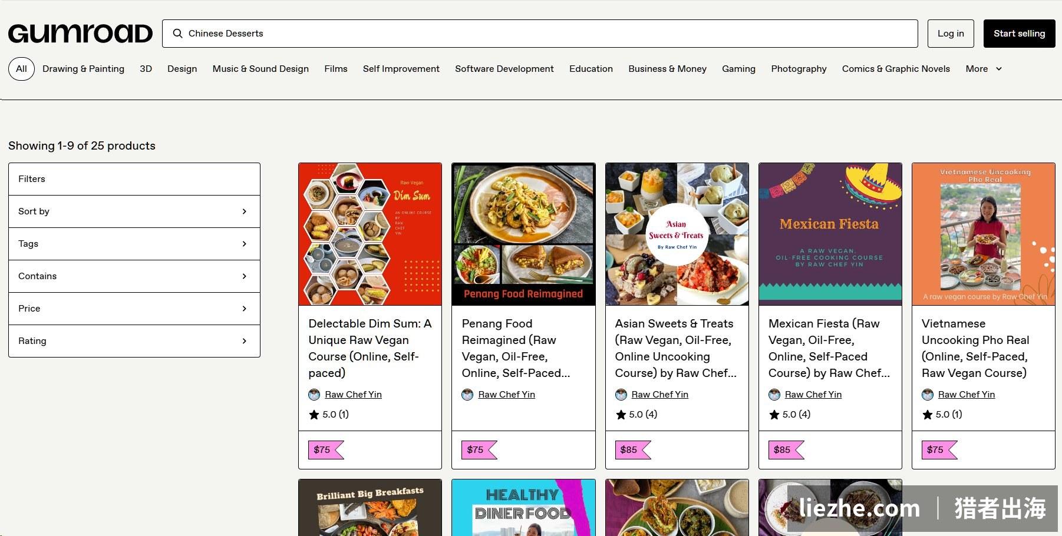Viewport: 1062px width, 536px height.
Task: Click the Start selling button
Action: point(1019,34)
